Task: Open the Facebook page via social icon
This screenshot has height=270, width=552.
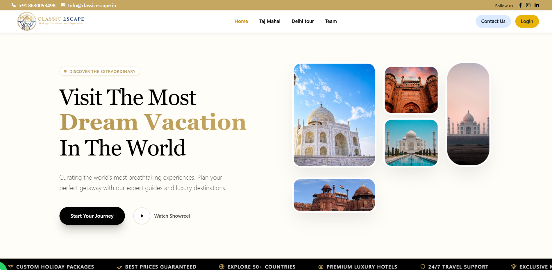Action: pyautogui.click(x=520, y=5)
